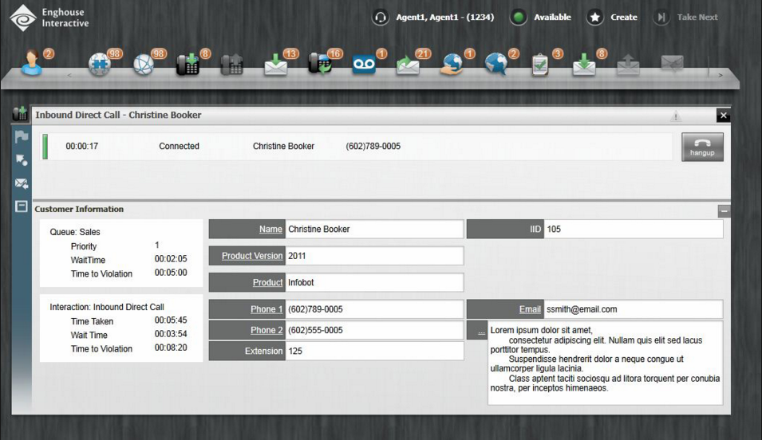762x440 pixels.
Task: Open inbound email icon with badge 13
Action: click(x=275, y=65)
